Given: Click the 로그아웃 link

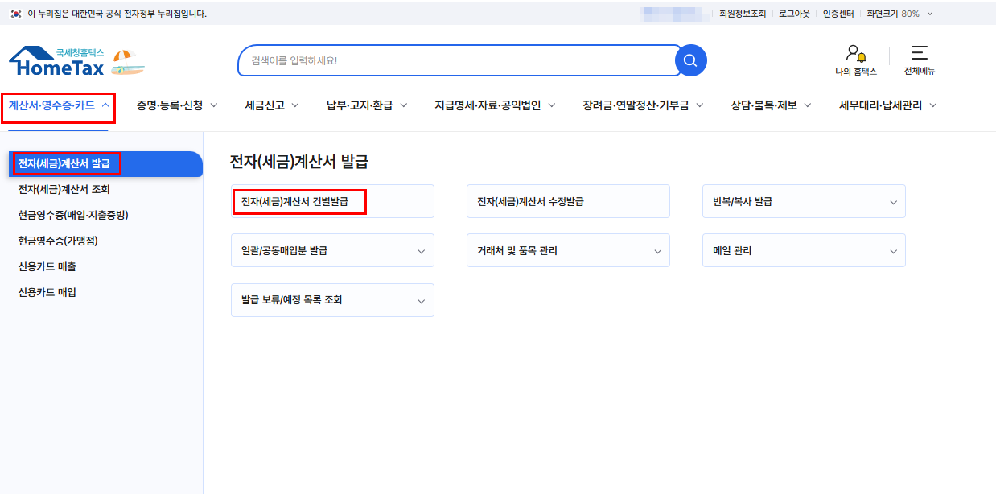Looking at the screenshot, I should pos(793,14).
